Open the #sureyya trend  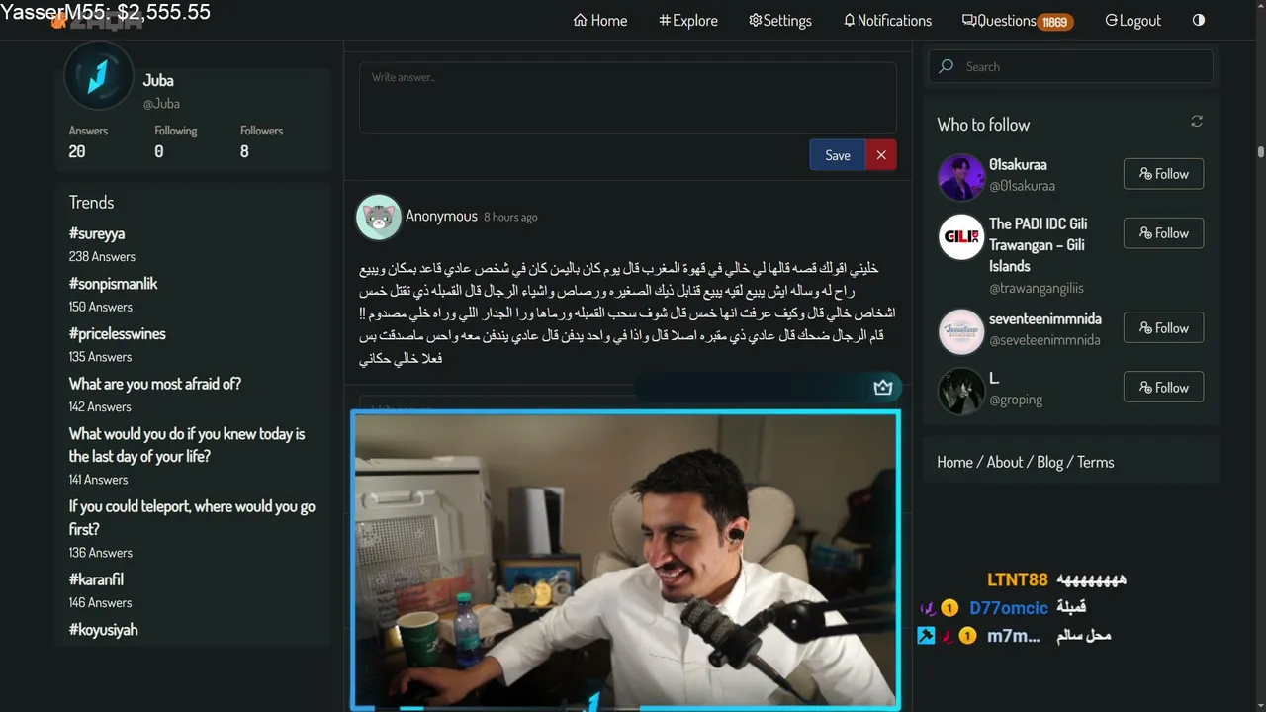pos(97,233)
